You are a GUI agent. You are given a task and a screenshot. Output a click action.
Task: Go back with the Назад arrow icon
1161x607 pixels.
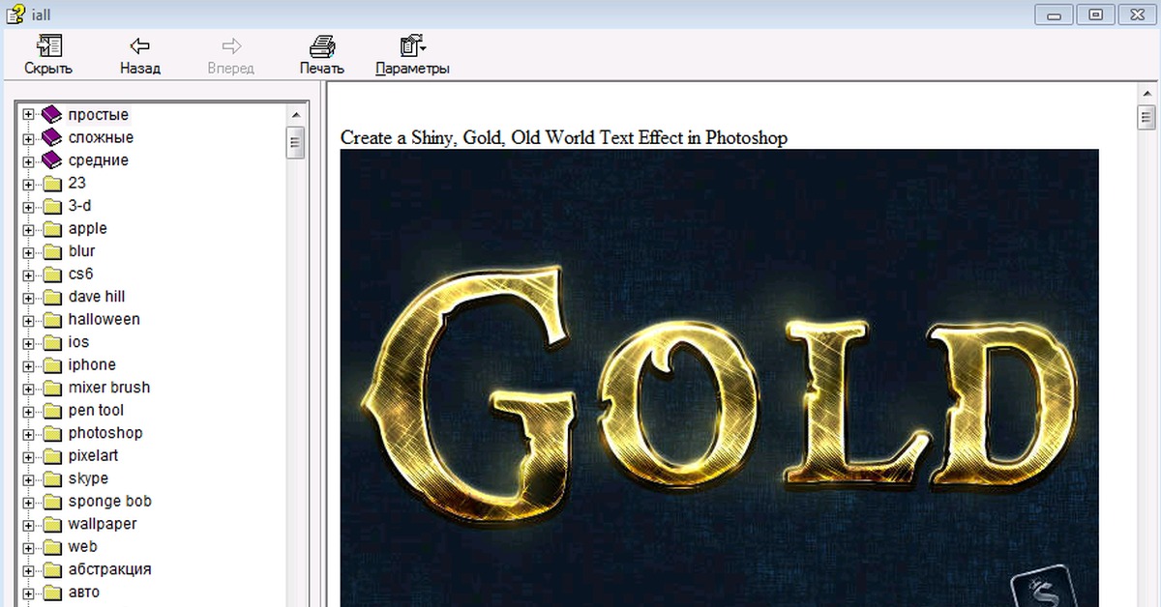click(139, 46)
